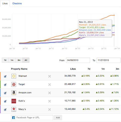
Task: Click the Macy's property name
Action: [22, 109]
